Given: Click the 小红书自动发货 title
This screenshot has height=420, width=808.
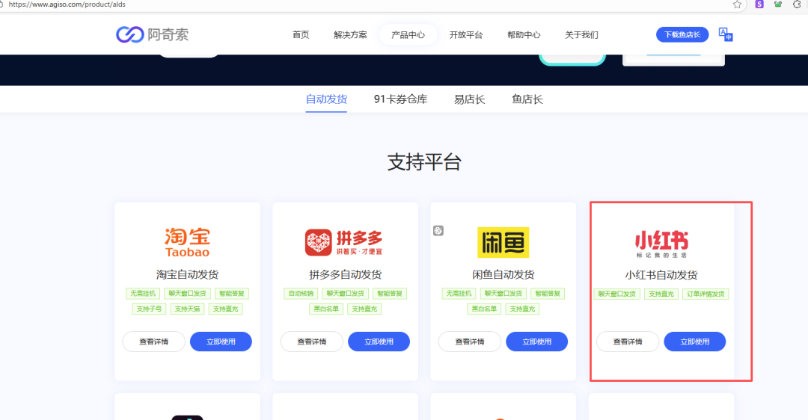Looking at the screenshot, I should (x=661, y=275).
